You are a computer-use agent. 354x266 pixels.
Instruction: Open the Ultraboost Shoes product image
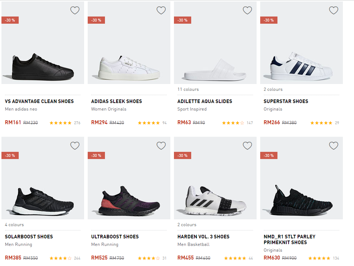coord(129,201)
